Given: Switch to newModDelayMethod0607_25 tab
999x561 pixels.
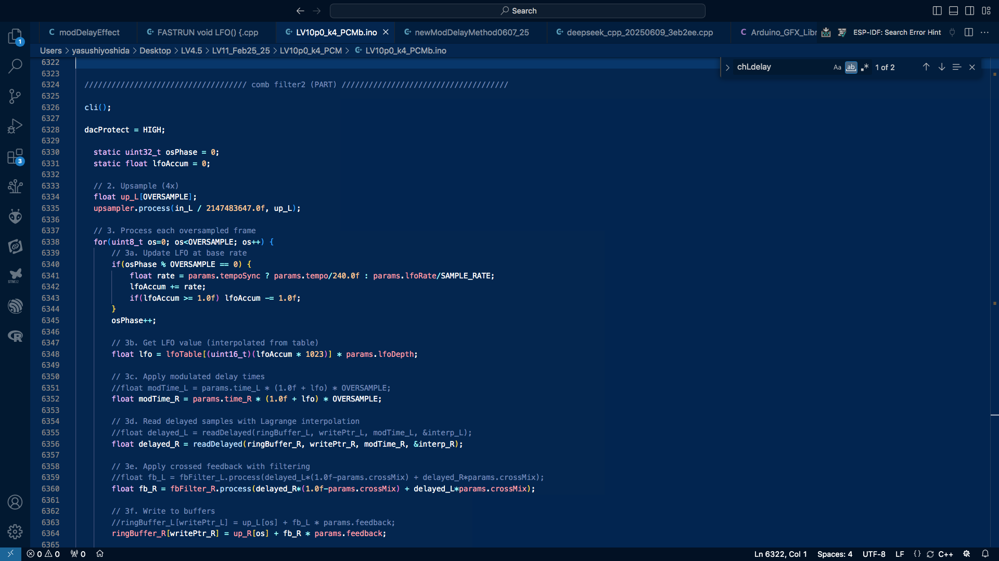Looking at the screenshot, I should [x=471, y=32].
